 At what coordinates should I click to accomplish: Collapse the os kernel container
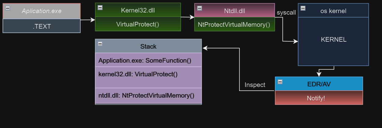point(303,8)
